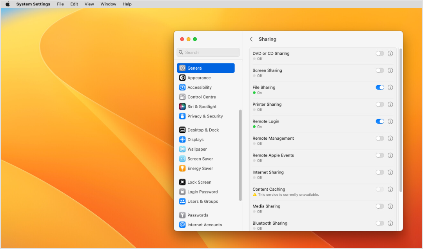Viewport: 423px width, 249px height.
Task: Open the View menu
Action: pos(89,4)
